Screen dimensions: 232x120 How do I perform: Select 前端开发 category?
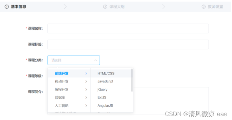69,74
